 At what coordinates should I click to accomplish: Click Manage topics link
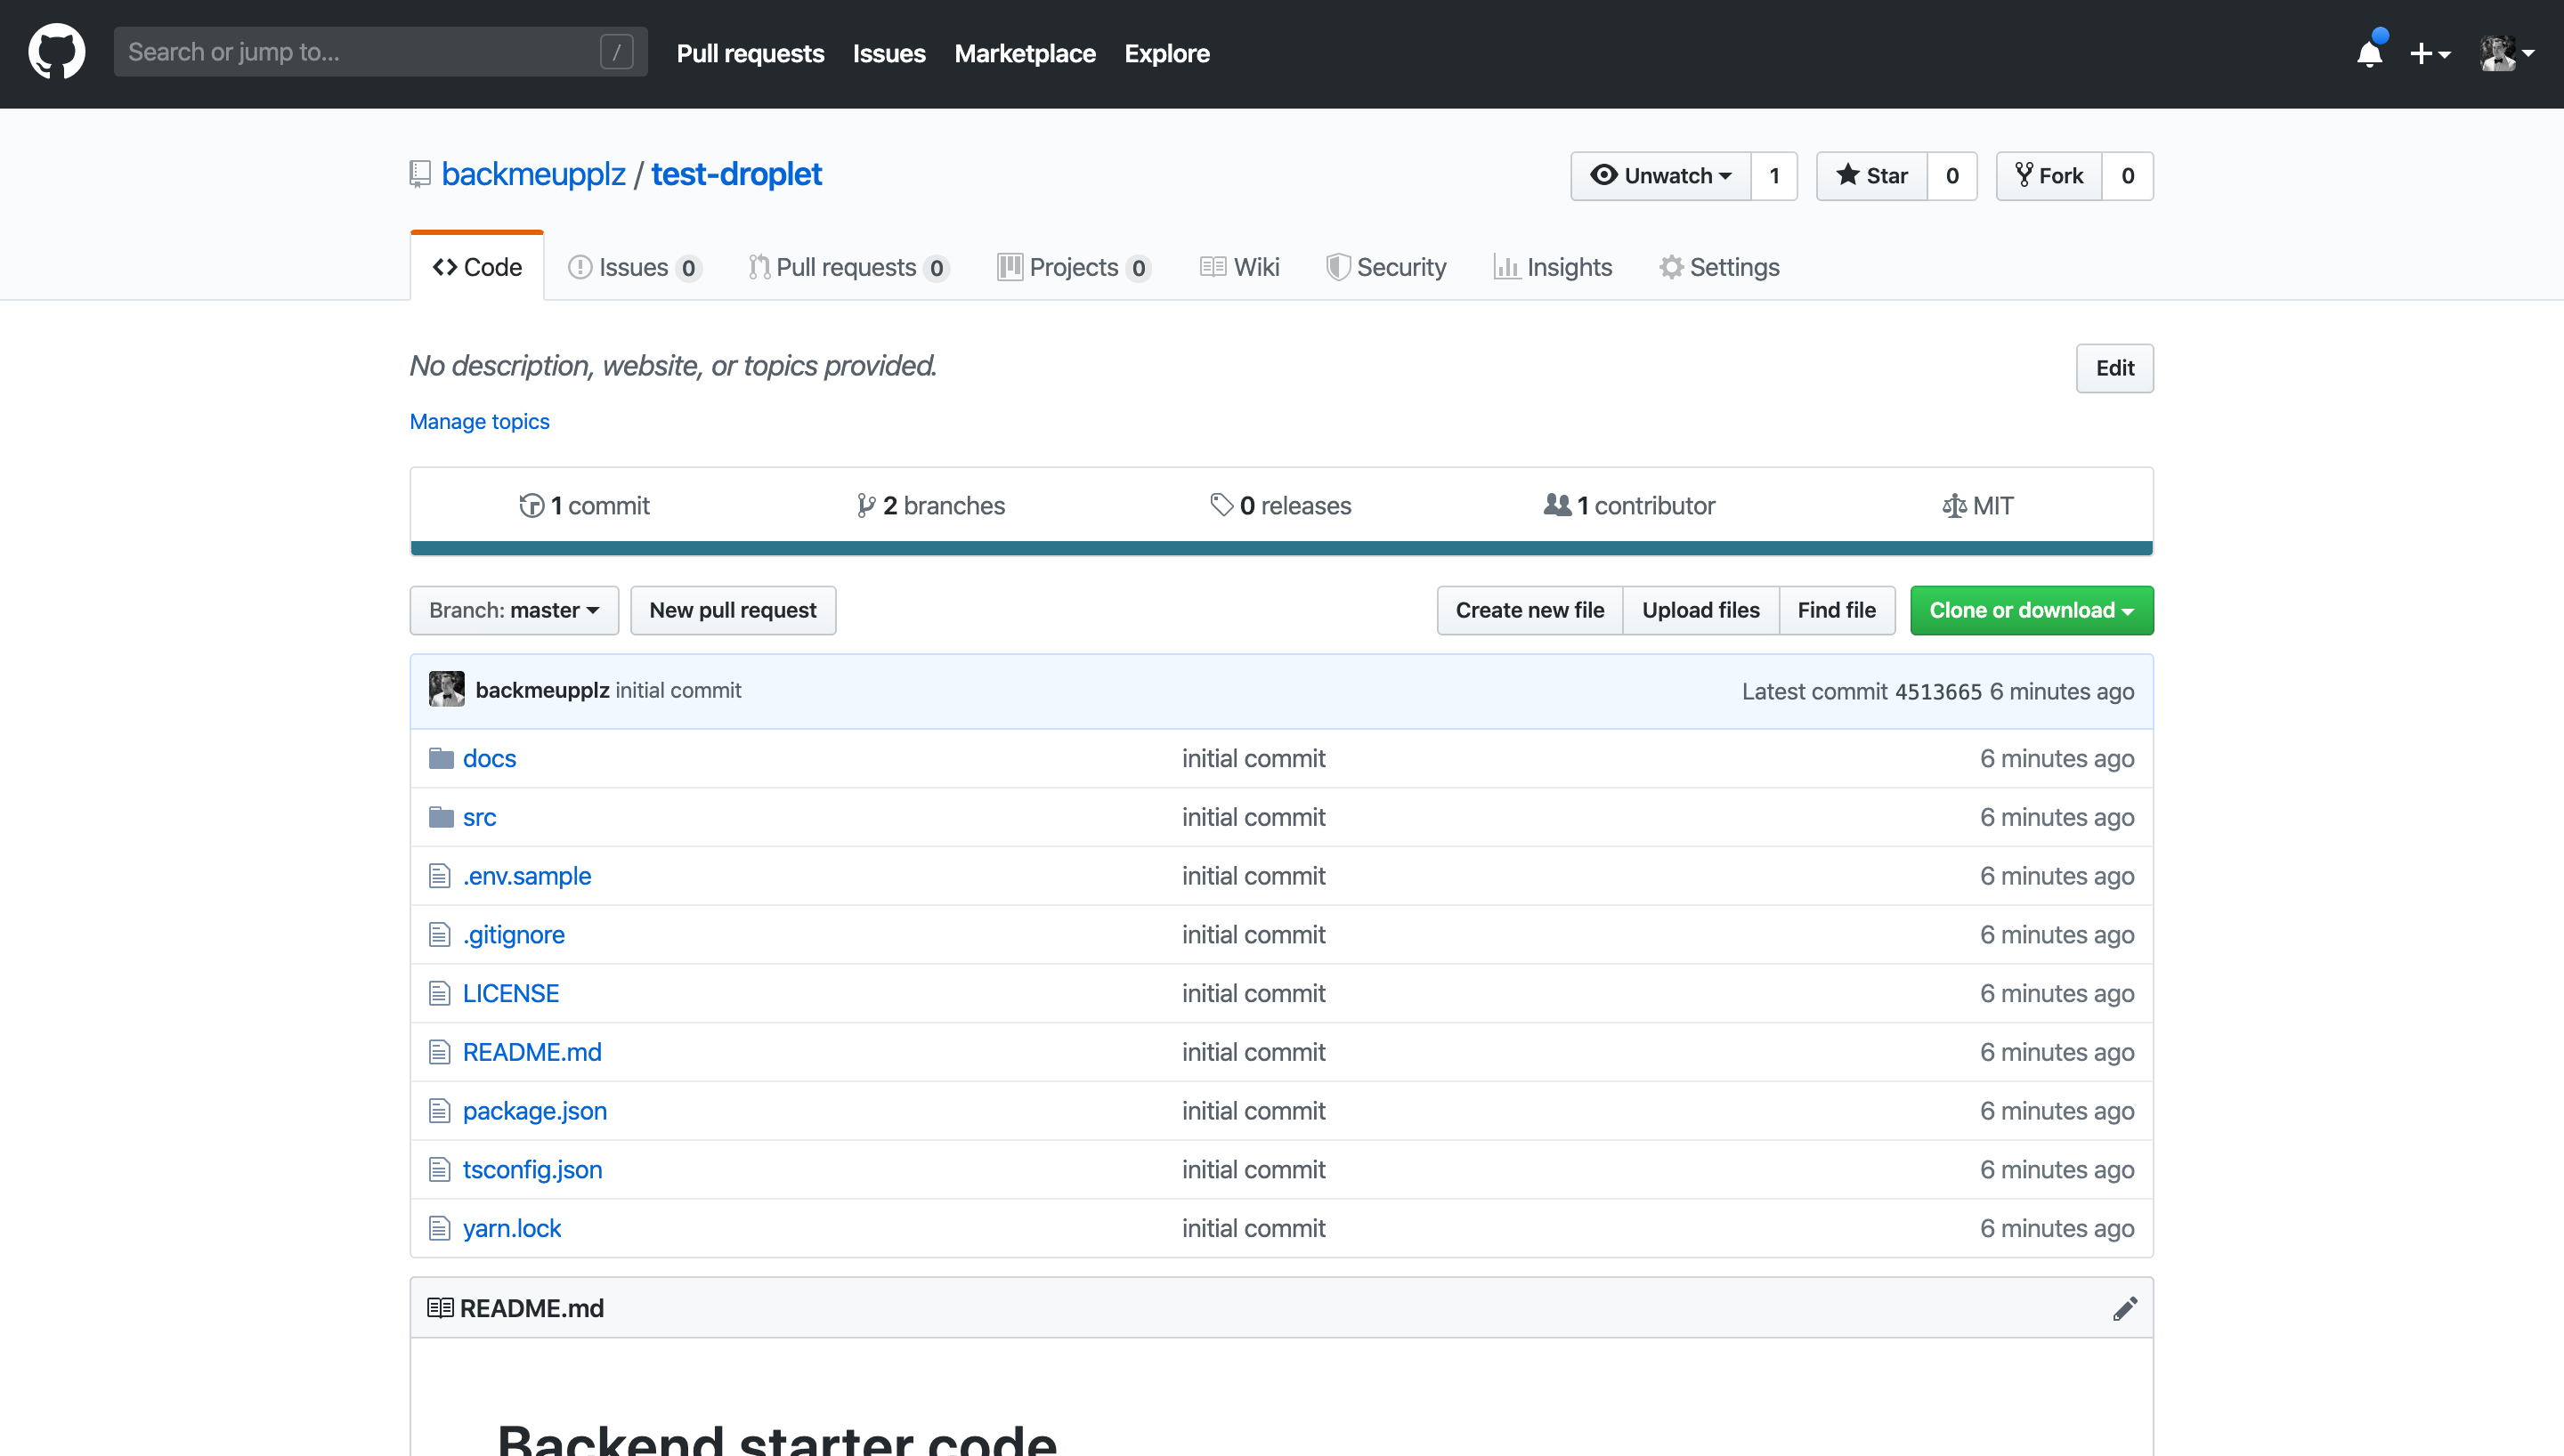479,421
